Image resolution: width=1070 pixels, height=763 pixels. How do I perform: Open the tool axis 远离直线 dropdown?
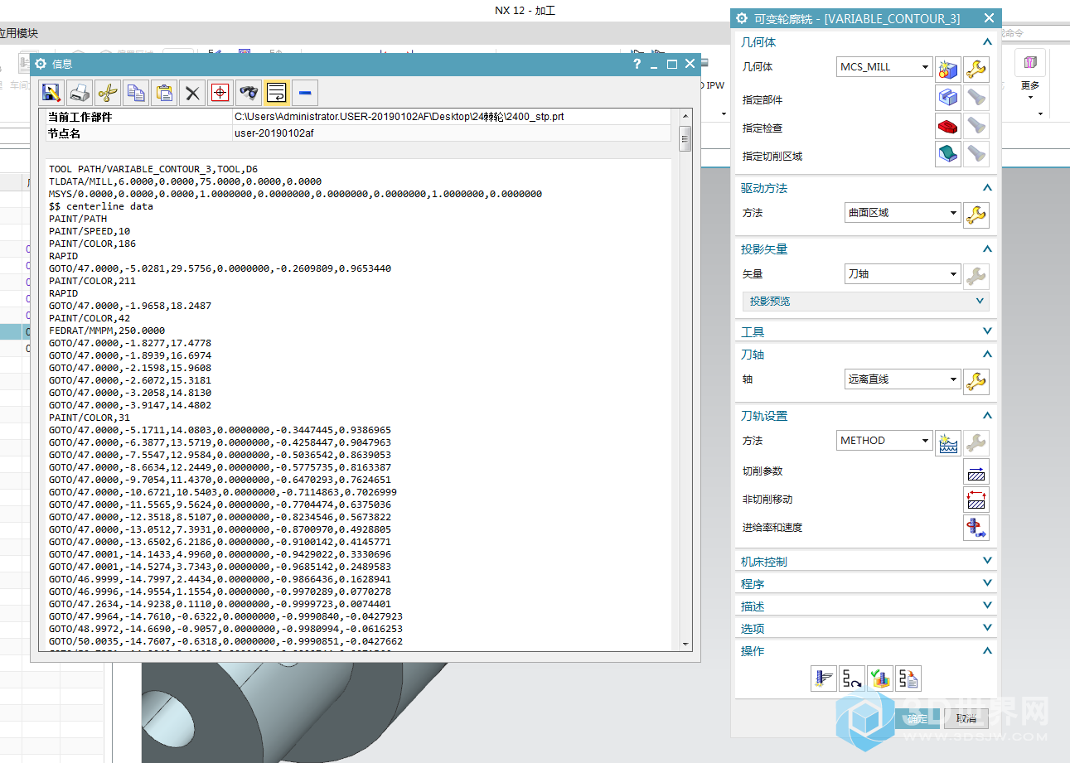(902, 379)
